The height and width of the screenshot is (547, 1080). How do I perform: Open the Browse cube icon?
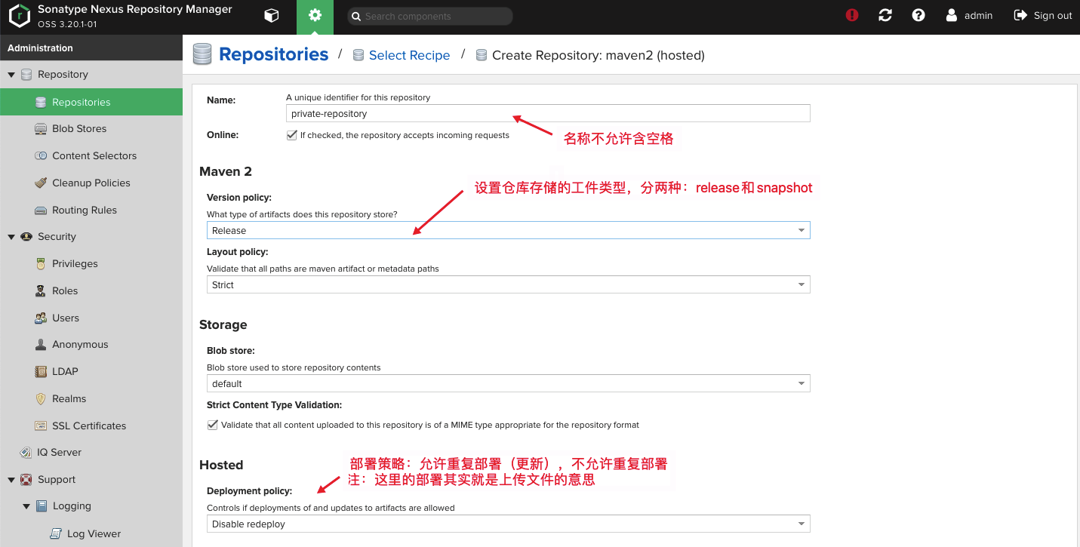[271, 16]
